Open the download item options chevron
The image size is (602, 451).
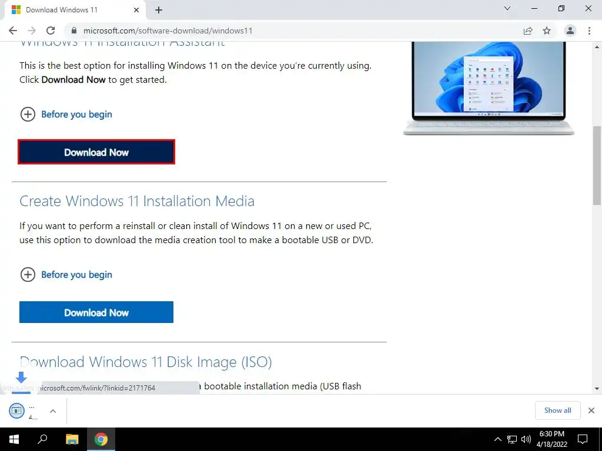pos(53,410)
